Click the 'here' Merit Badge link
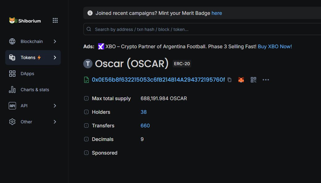The image size is (321, 183). tap(217, 13)
